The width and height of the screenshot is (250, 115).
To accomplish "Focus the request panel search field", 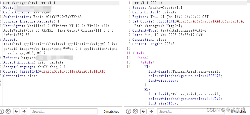I will click(x=64, y=111).
